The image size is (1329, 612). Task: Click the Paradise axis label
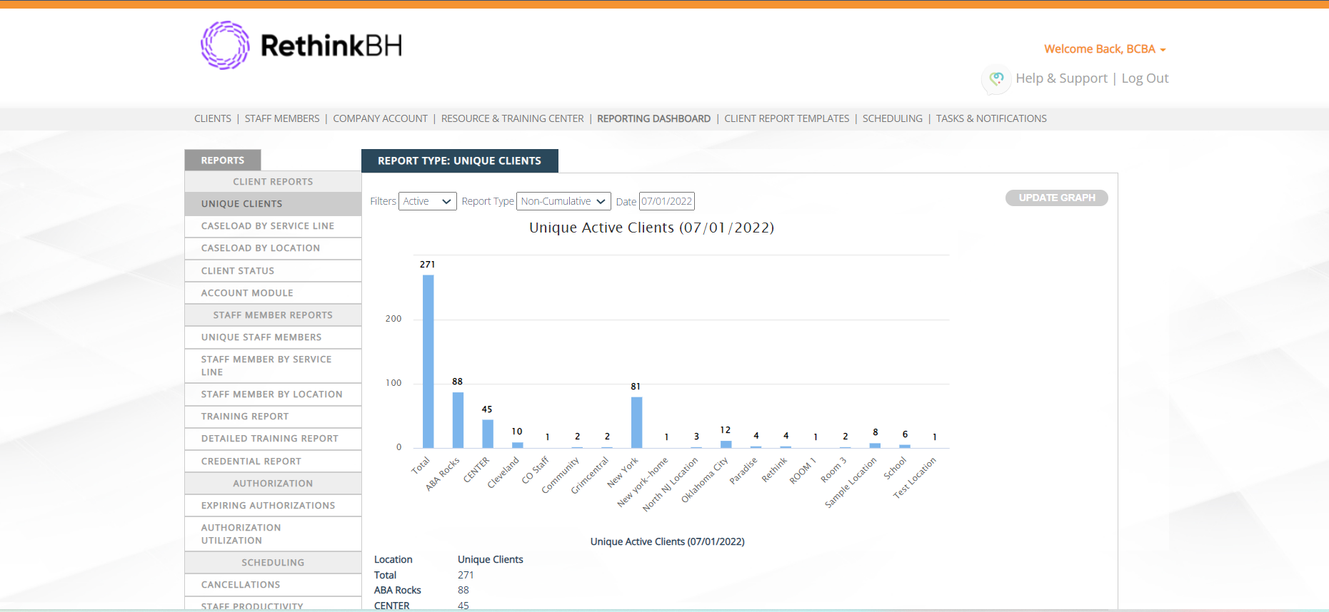[743, 471]
